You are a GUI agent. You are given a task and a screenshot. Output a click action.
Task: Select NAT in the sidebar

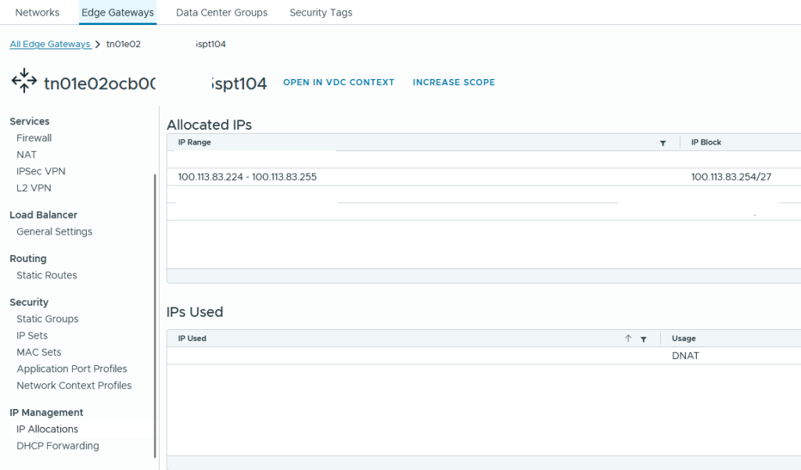(x=27, y=155)
